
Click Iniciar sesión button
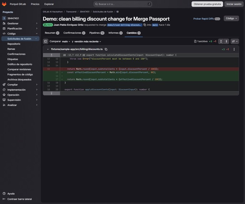[234, 4]
